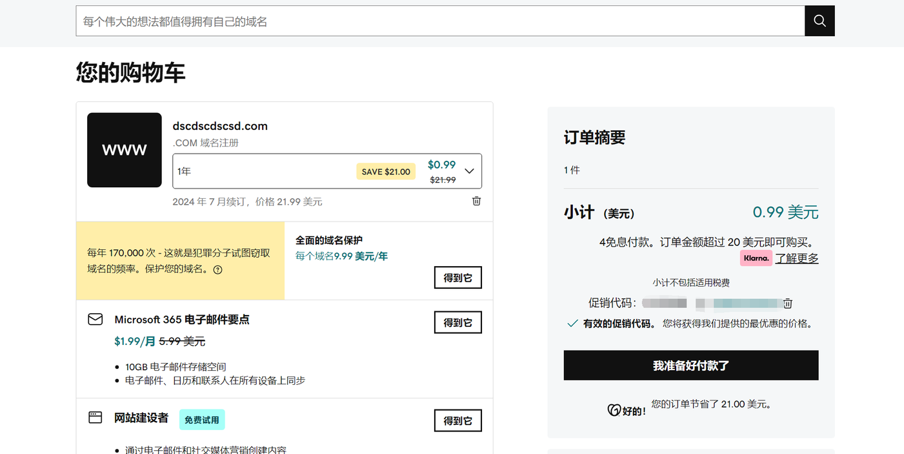
Task: Click the chevron arrow beside $0.99 price
Action: (x=469, y=171)
